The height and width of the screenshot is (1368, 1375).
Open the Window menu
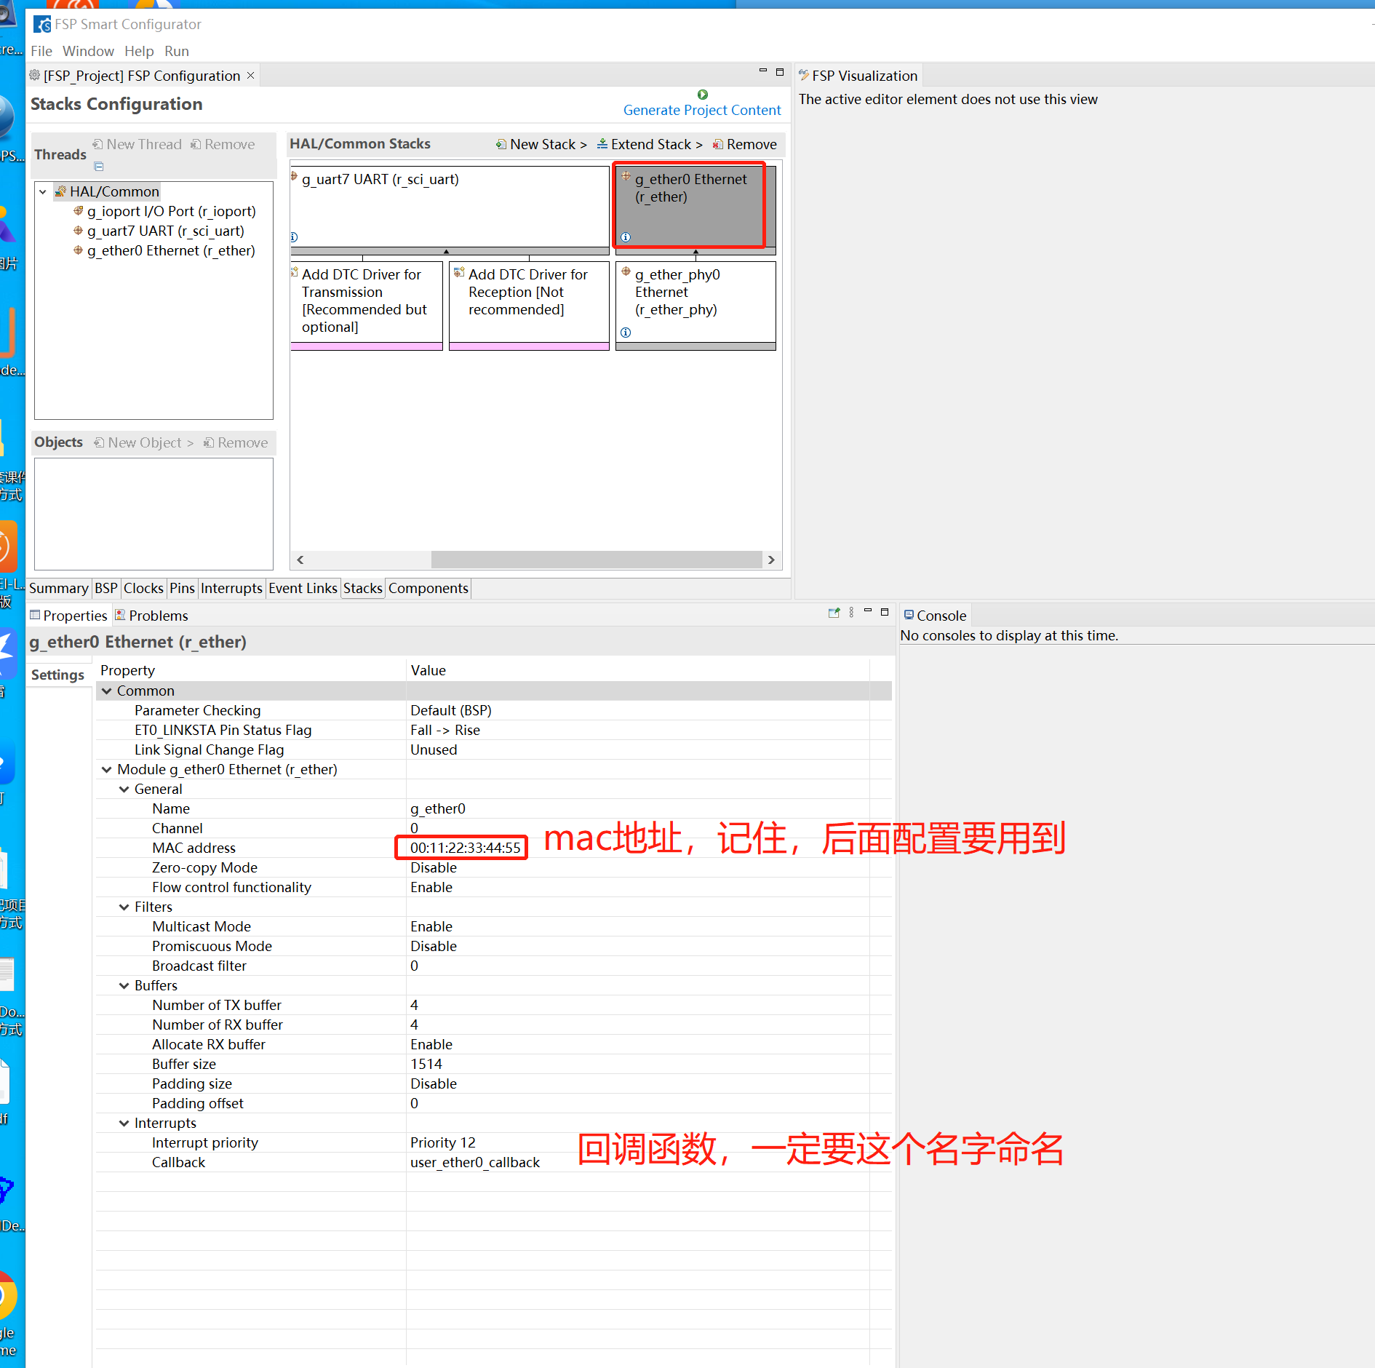pyautogui.click(x=88, y=51)
